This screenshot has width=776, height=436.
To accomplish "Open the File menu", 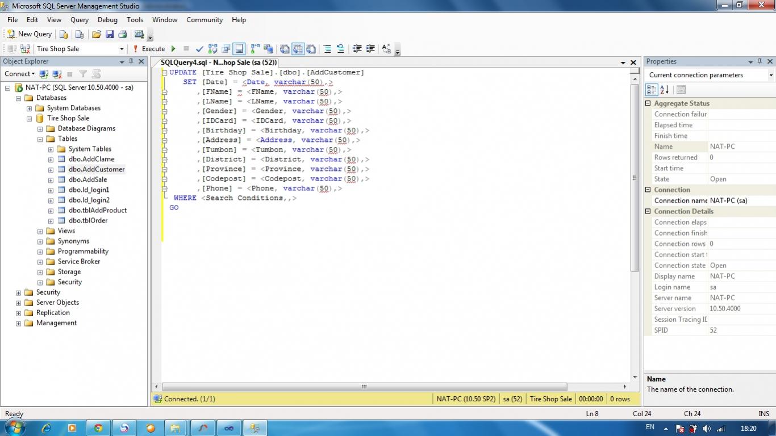I will (12, 19).
